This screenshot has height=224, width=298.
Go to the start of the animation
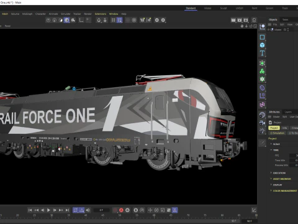click(30, 210)
